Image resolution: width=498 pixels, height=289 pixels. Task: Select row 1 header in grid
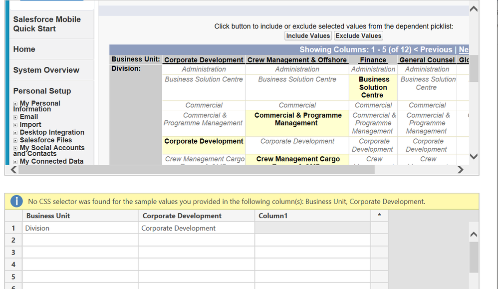tap(13, 228)
